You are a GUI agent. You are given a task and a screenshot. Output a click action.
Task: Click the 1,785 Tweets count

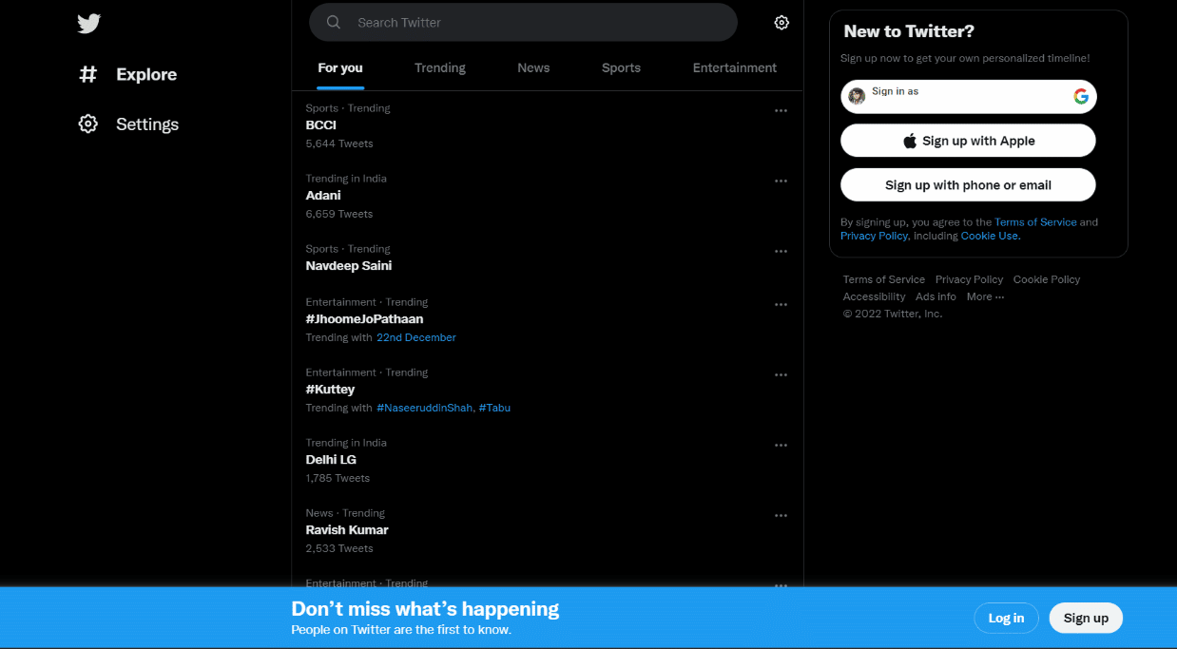click(x=338, y=478)
